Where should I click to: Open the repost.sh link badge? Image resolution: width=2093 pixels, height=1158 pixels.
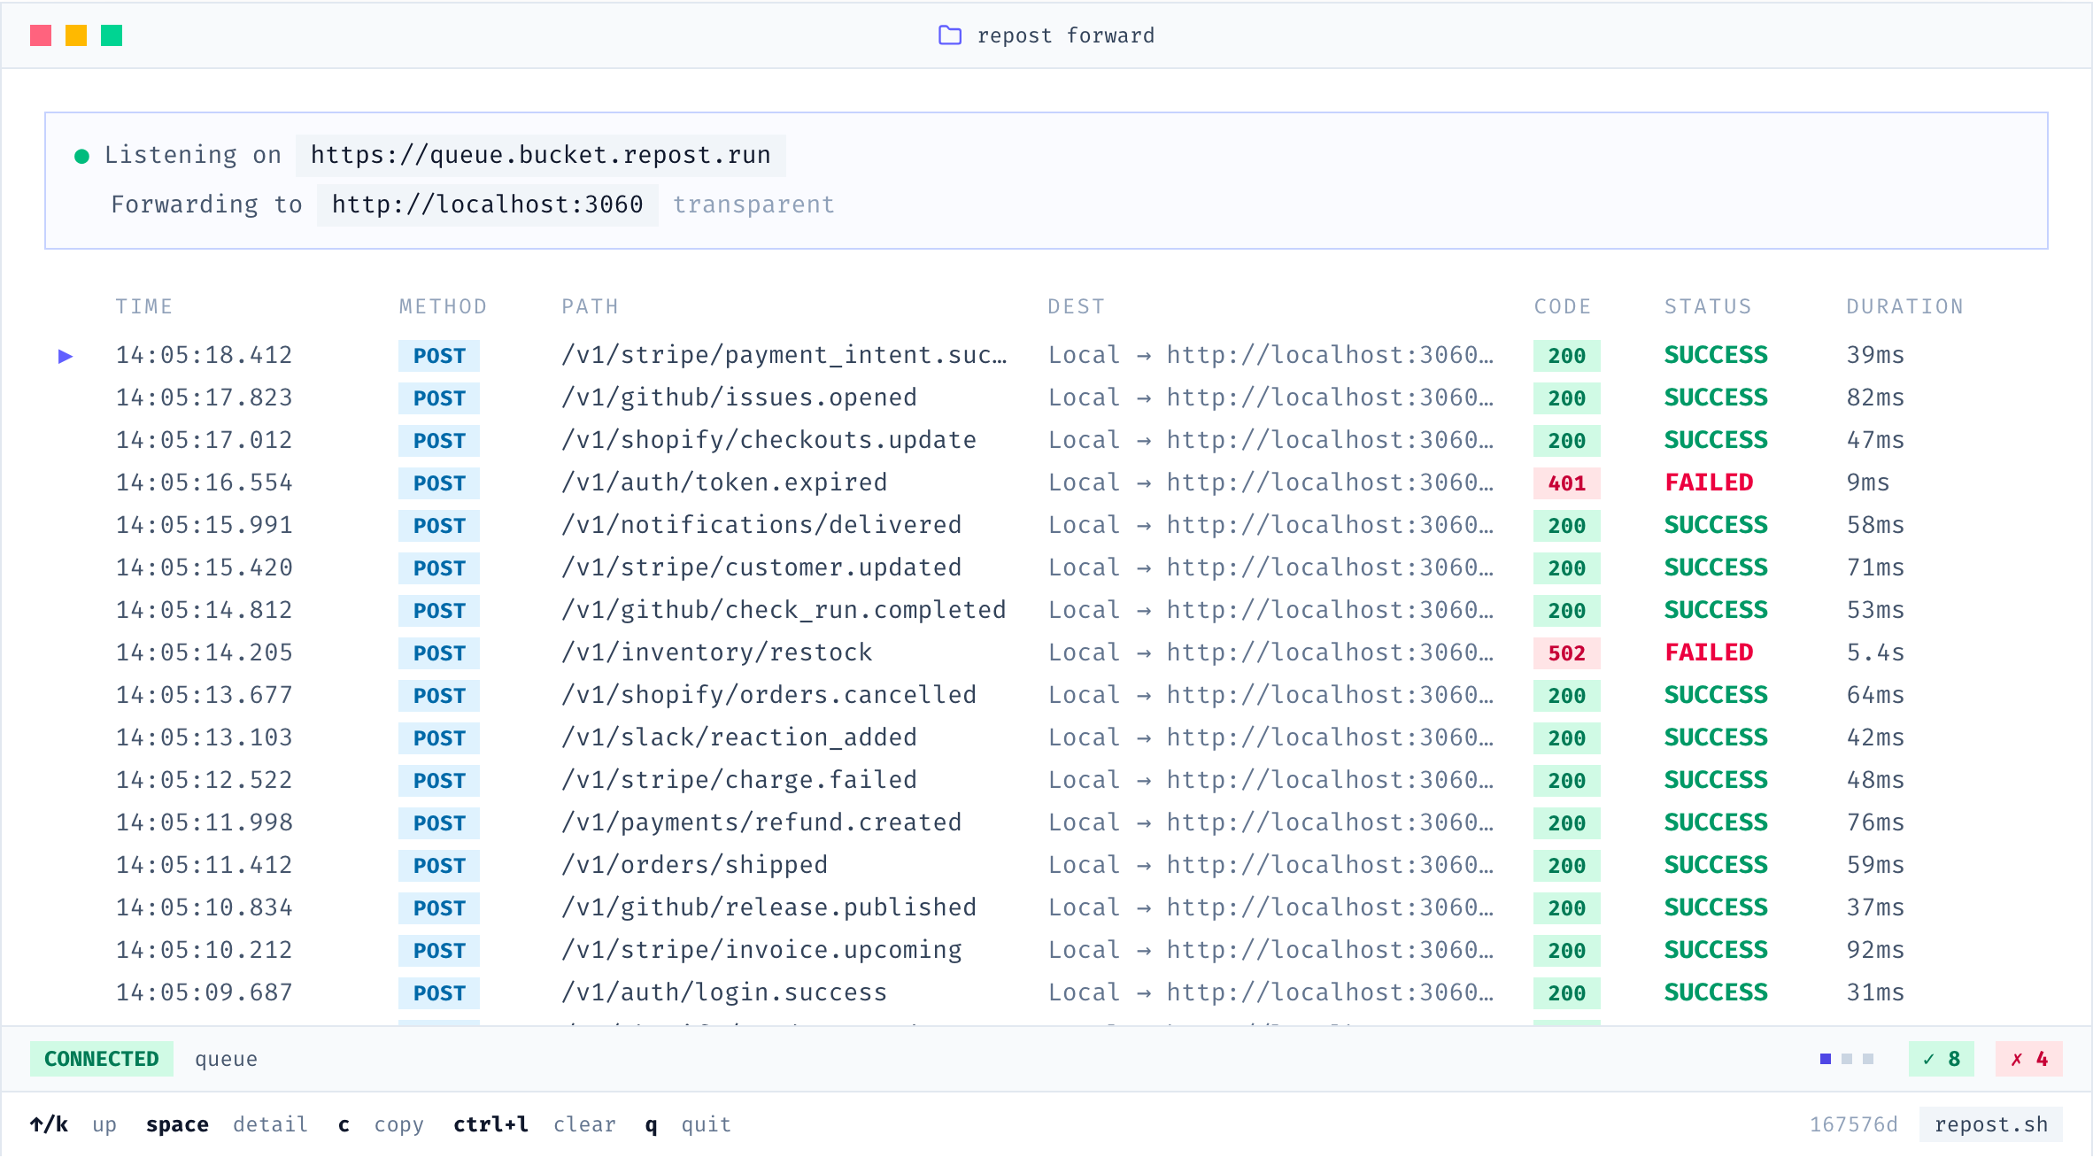pos(1991,1124)
